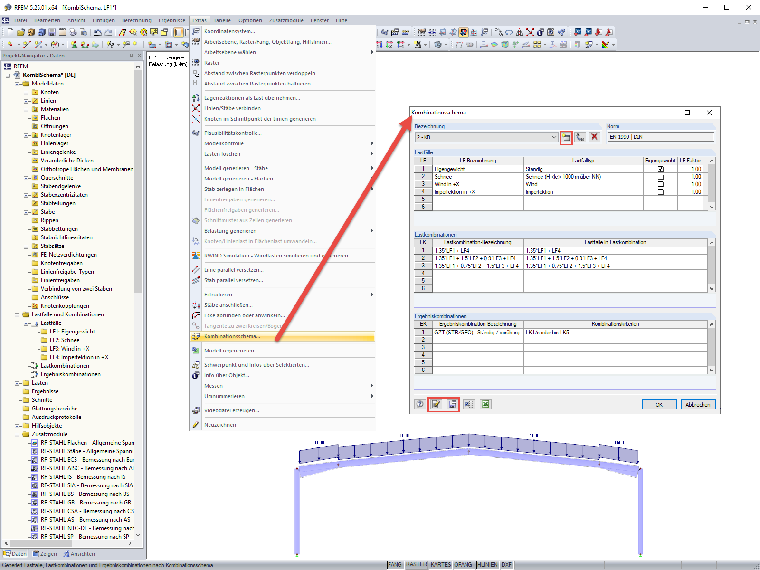Collapse the Modelldaten tree node
Image resolution: width=760 pixels, height=570 pixels.
point(17,84)
